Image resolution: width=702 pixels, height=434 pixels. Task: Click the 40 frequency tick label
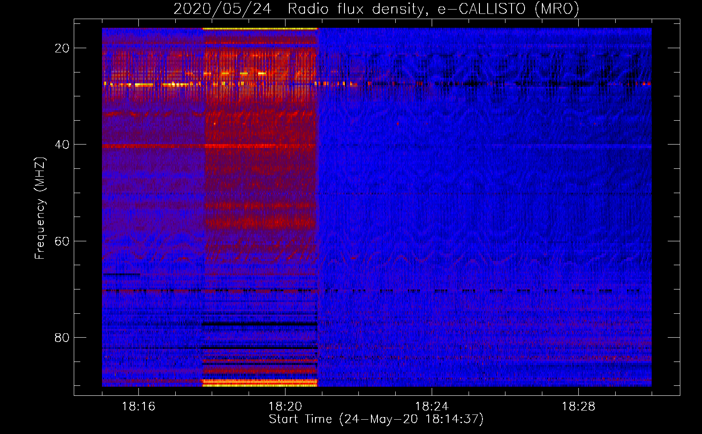point(62,145)
